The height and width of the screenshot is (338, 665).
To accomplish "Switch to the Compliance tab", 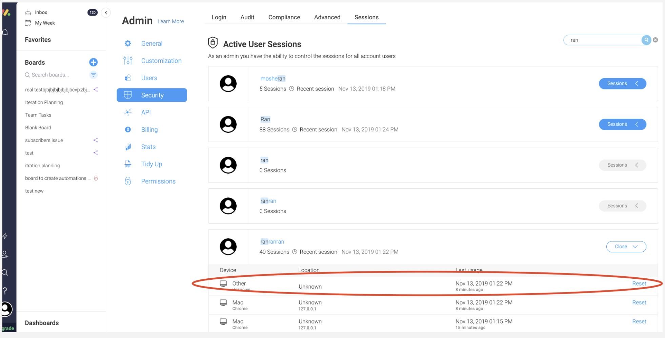I will pos(284,17).
